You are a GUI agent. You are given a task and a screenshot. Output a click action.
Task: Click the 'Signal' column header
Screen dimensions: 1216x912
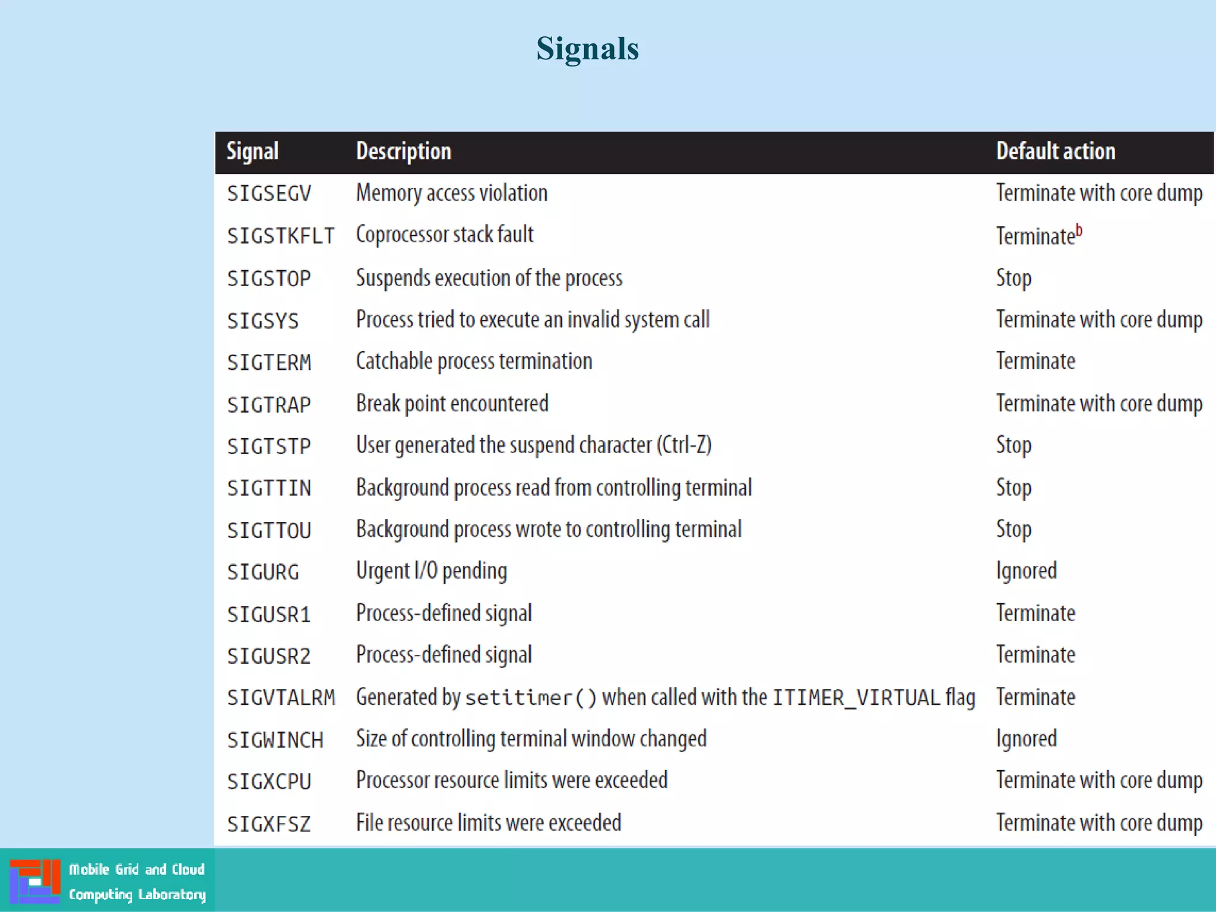pos(252,152)
